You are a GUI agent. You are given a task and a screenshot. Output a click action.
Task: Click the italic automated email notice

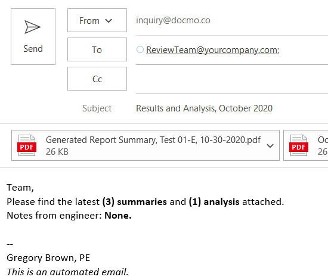pos(67,272)
